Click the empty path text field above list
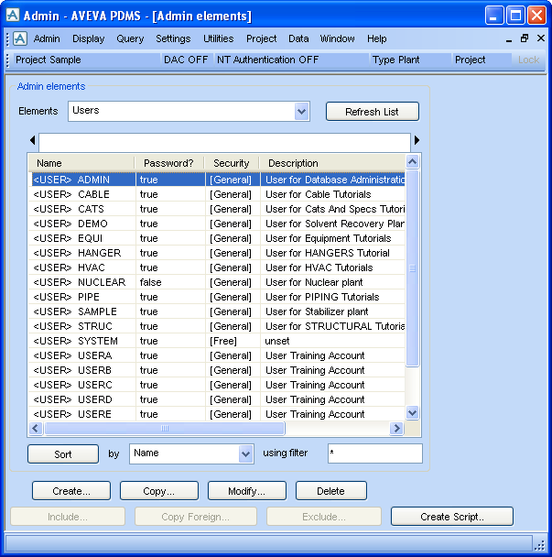The image size is (552, 557). pyautogui.click(x=224, y=141)
